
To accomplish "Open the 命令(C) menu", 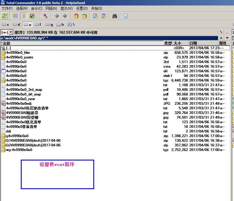I will click(37, 8).
